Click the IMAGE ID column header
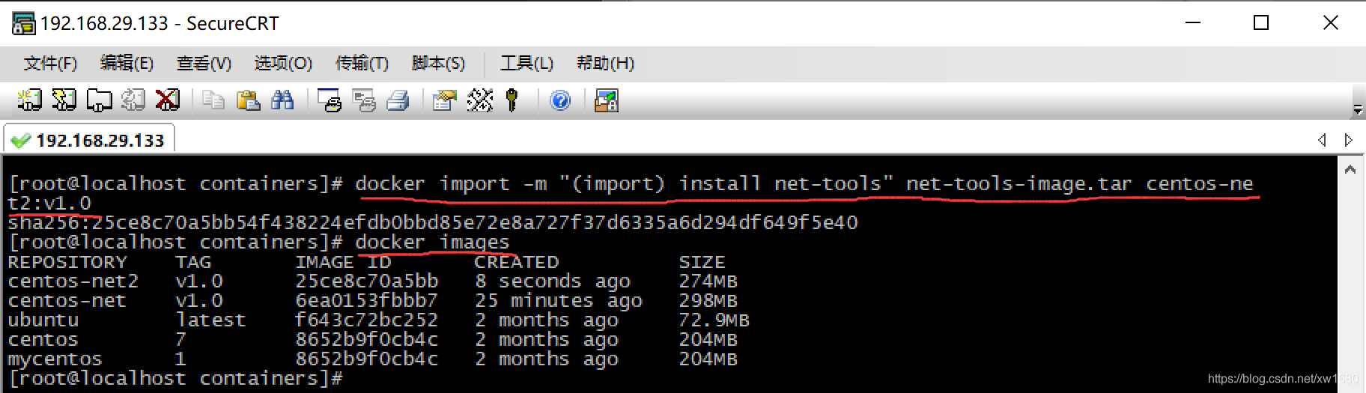Screen dimensions: 1366x393 pos(343,262)
